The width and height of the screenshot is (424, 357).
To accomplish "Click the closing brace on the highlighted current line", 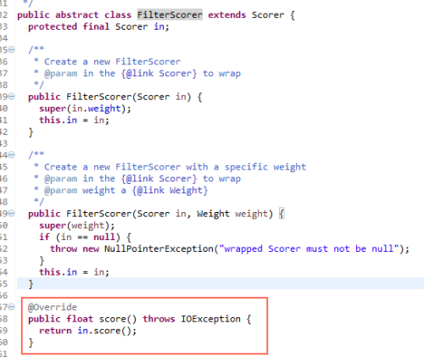I will coord(31,284).
